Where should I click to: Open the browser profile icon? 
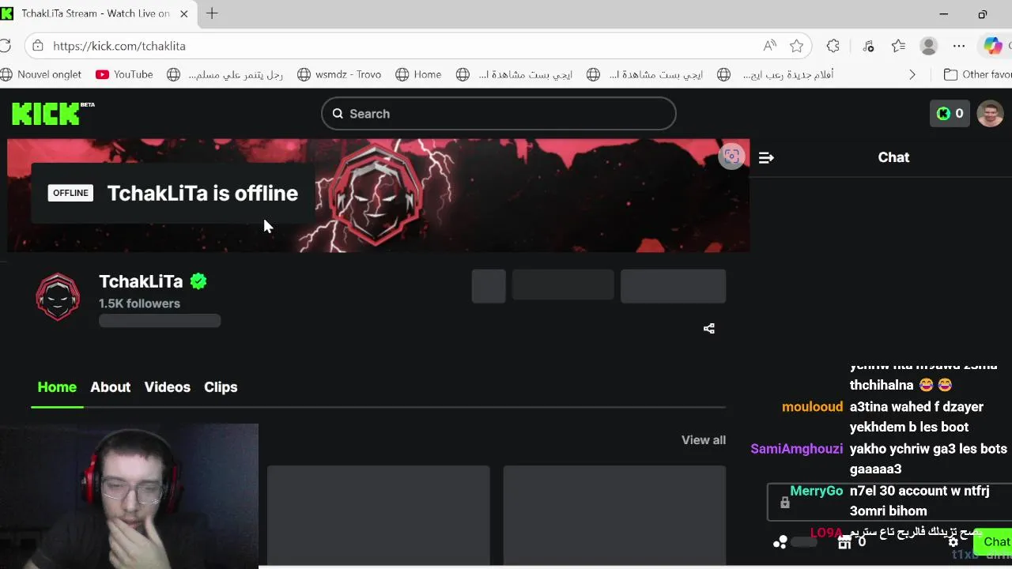929,46
